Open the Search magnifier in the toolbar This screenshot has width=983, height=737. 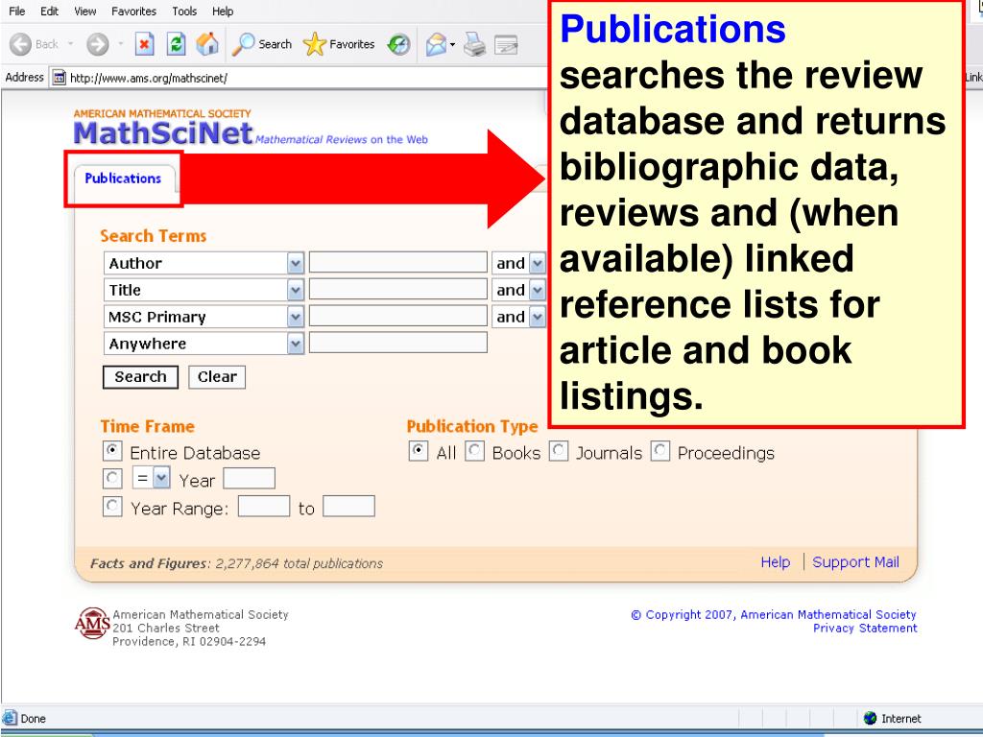pyautogui.click(x=261, y=44)
